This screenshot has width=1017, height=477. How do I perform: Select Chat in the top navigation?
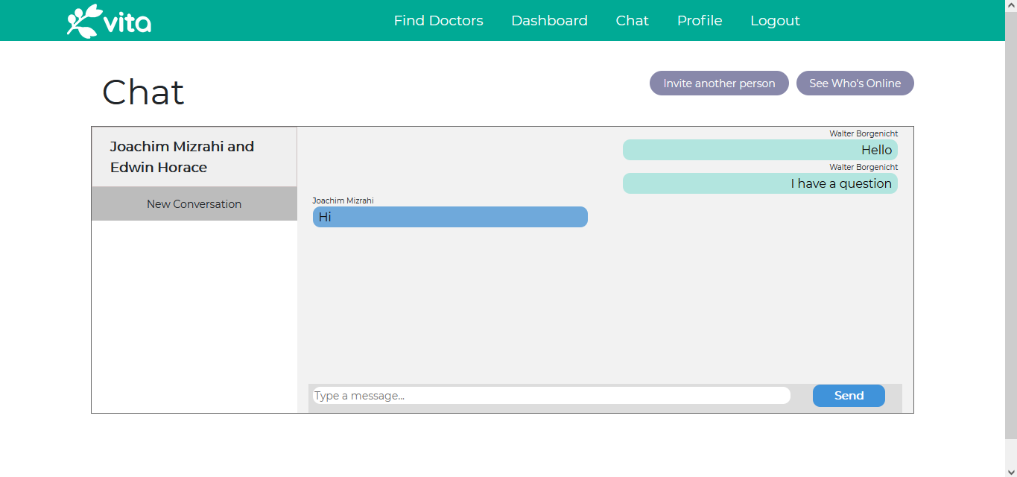pyautogui.click(x=632, y=21)
